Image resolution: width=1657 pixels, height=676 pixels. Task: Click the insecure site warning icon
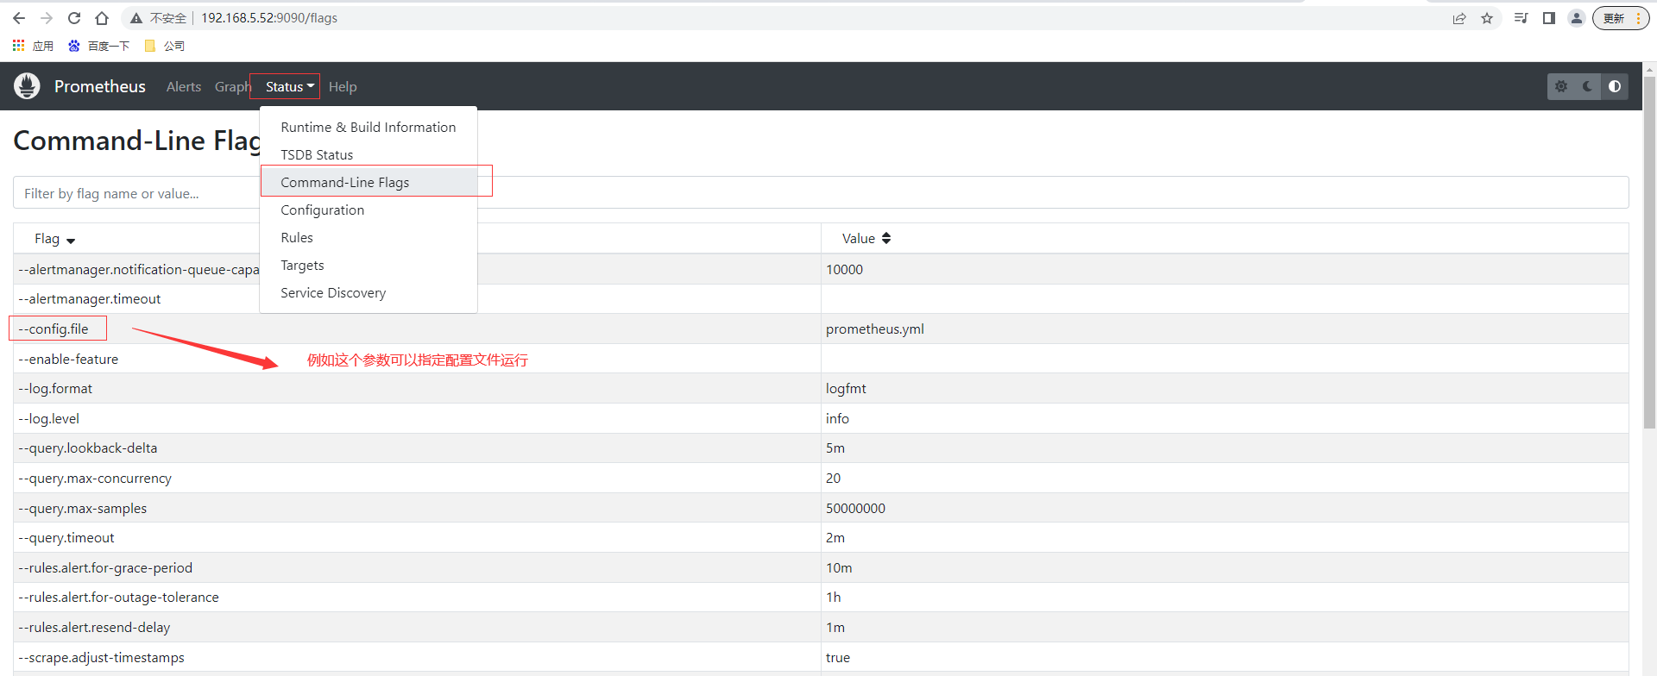click(136, 18)
